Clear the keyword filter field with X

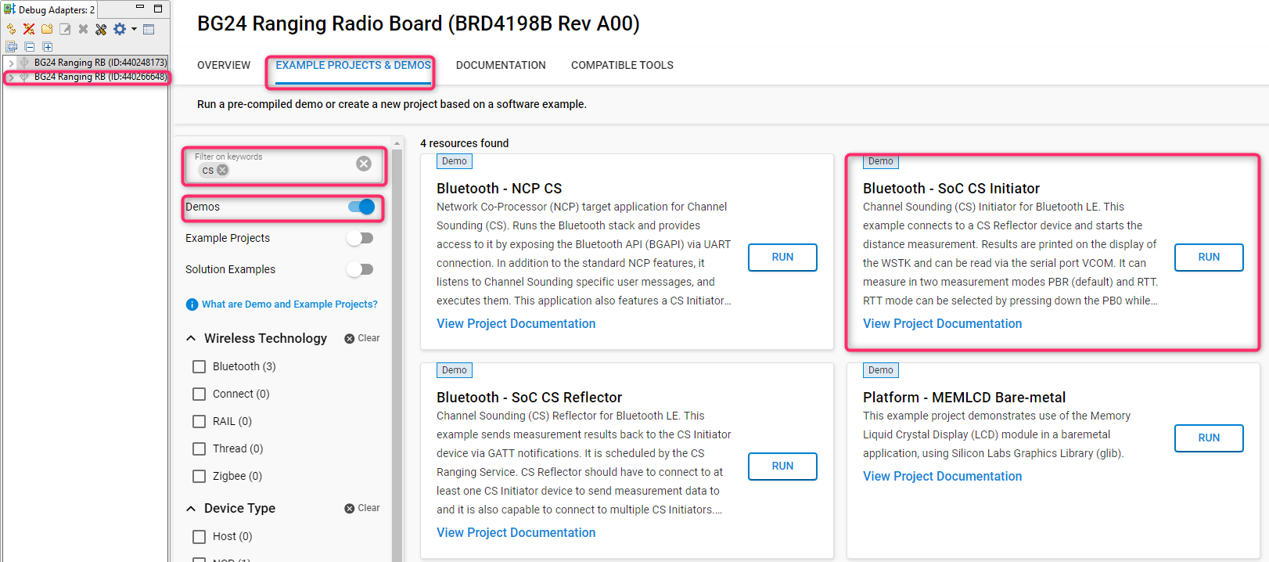tap(364, 164)
